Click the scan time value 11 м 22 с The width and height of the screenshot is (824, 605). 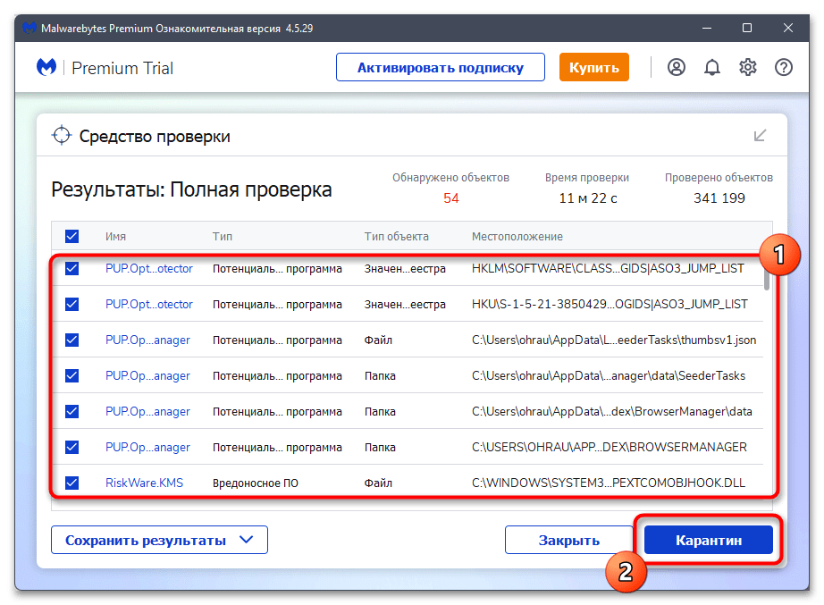coord(587,198)
